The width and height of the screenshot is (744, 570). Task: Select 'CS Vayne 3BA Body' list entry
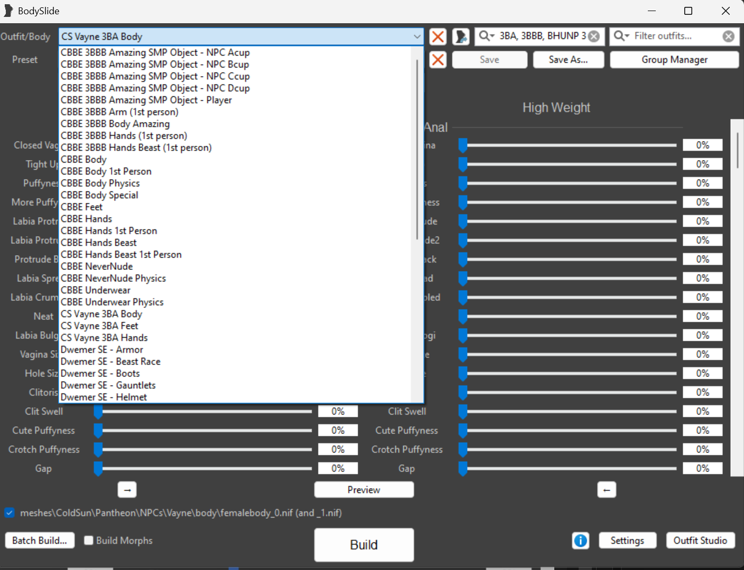(x=101, y=314)
